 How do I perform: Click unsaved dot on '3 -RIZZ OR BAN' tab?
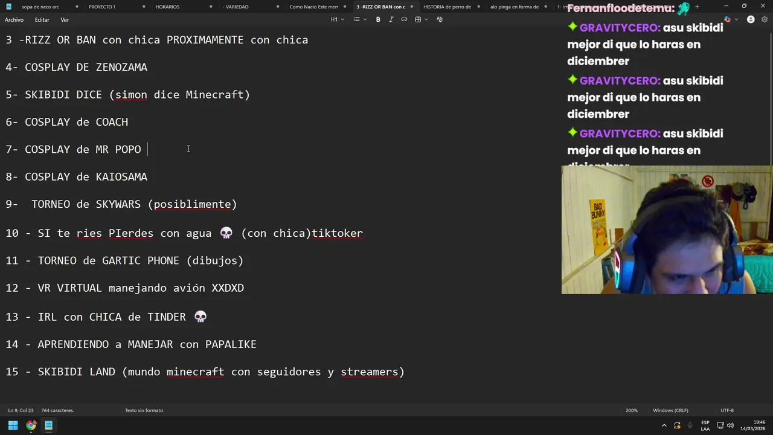(412, 7)
